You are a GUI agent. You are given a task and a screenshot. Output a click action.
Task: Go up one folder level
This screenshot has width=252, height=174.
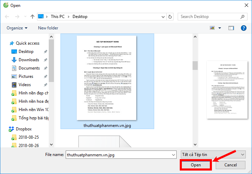(x=32, y=17)
